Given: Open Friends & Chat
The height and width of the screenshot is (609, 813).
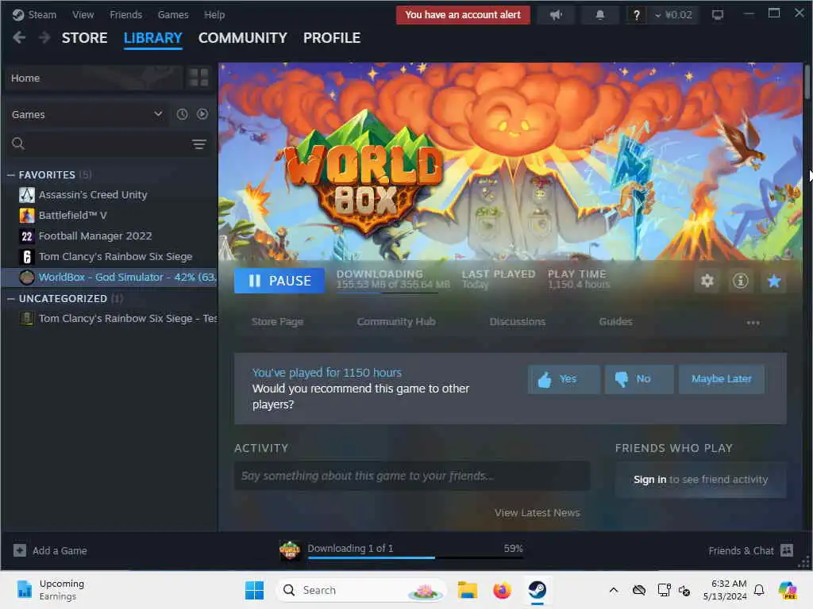Looking at the screenshot, I should (750, 550).
